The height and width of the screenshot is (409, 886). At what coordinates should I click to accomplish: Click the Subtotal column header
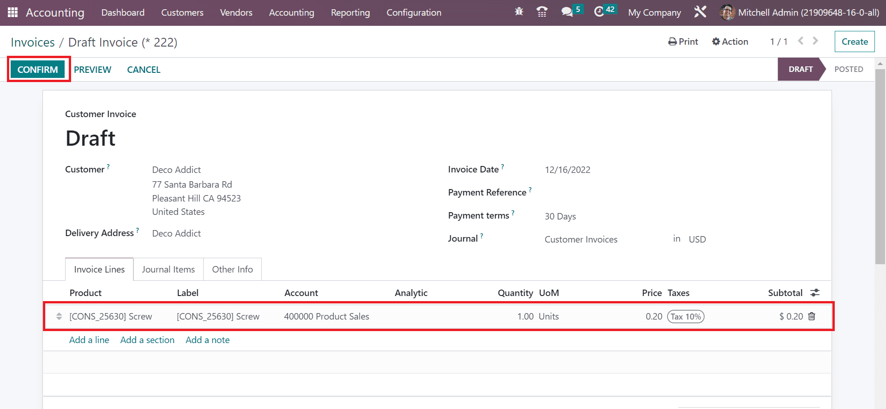(785, 293)
